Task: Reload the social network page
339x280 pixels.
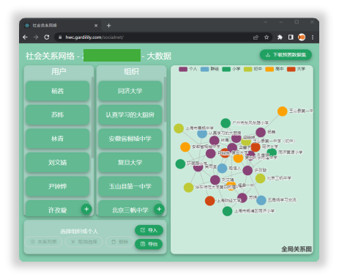Action: [x=47, y=37]
